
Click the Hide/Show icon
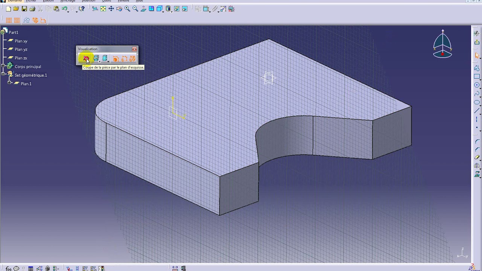pyautogui.click(x=177, y=9)
